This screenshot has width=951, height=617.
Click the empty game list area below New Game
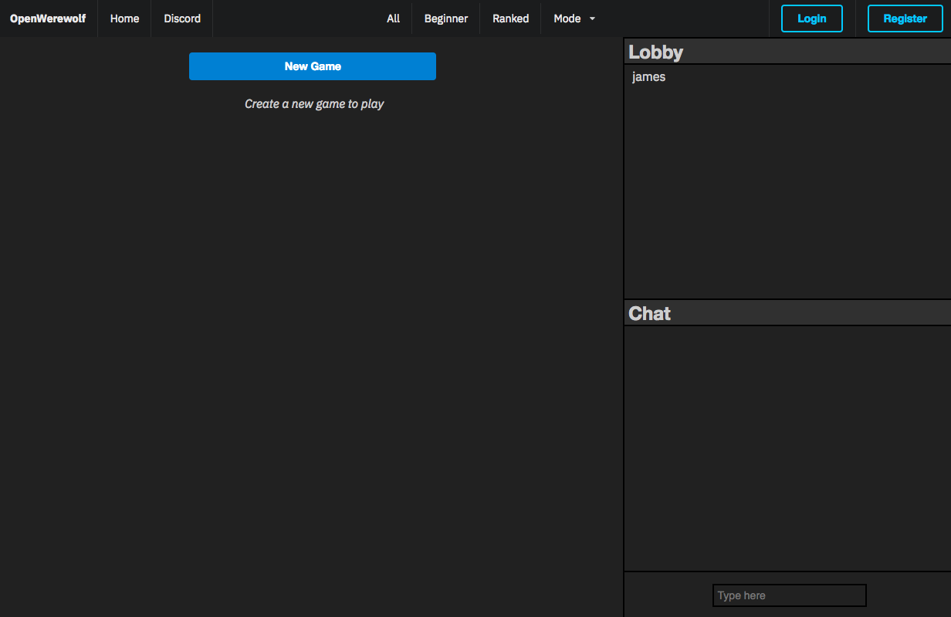coord(313,347)
